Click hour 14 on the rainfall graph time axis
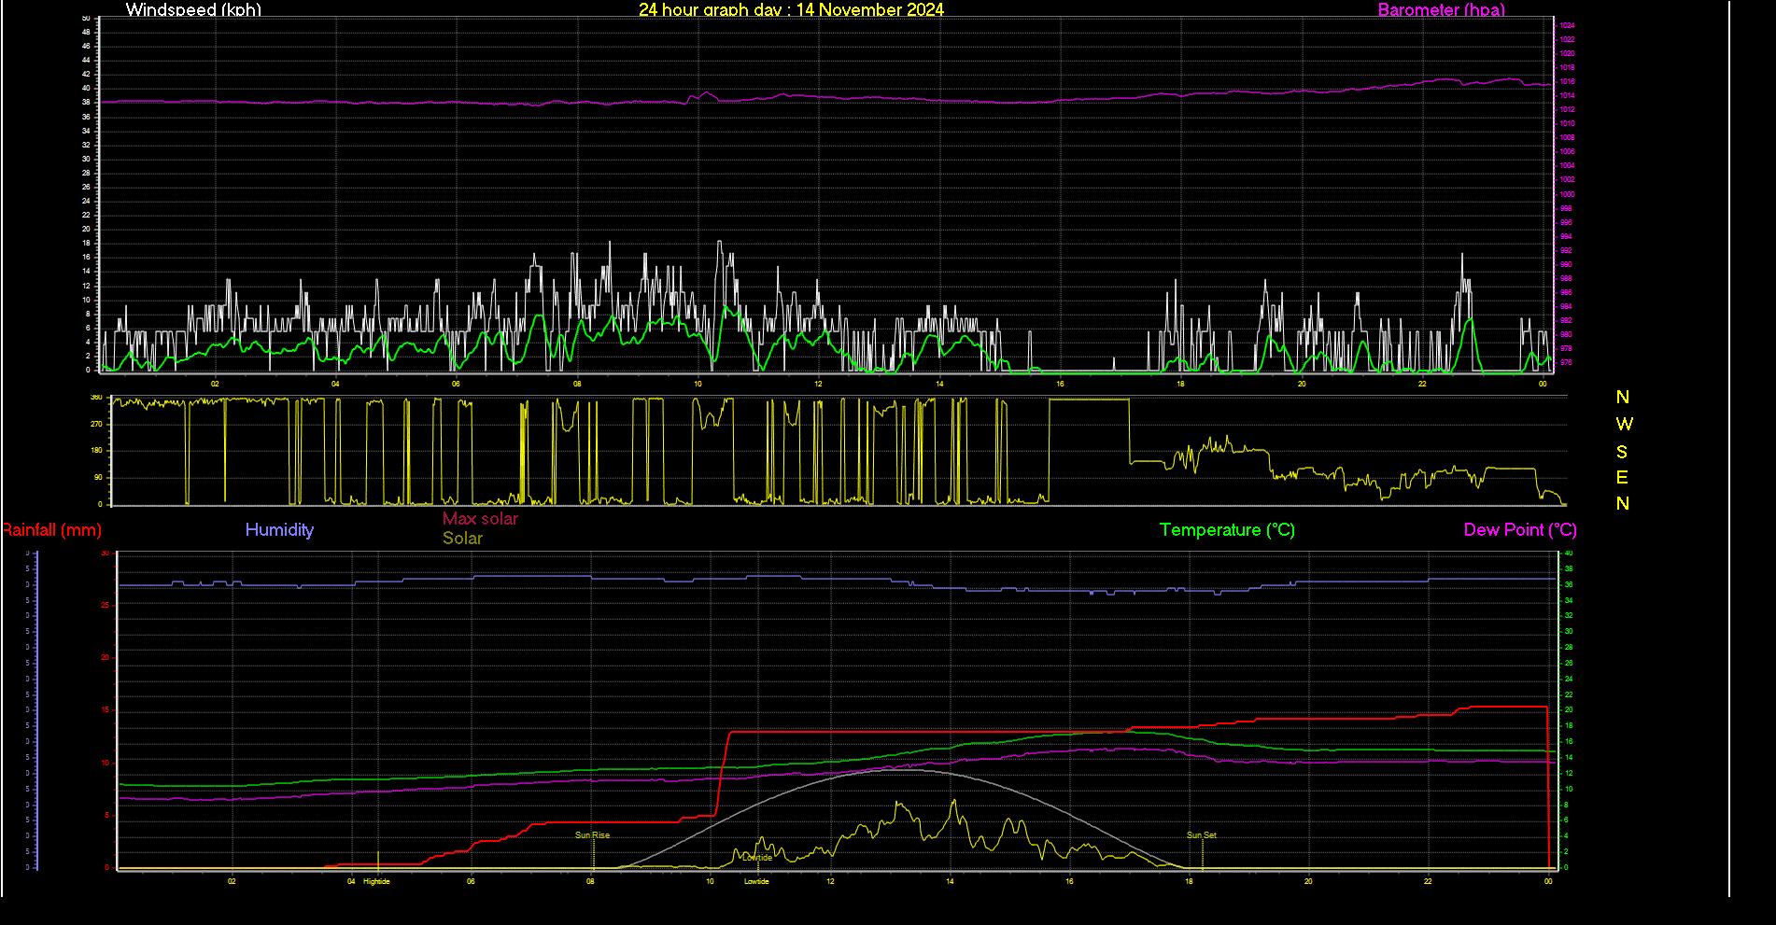The height and width of the screenshot is (925, 1776). coord(950,881)
